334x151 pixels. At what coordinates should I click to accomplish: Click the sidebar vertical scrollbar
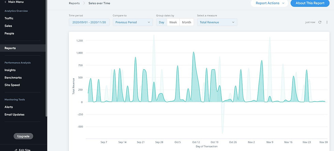pos(46,58)
